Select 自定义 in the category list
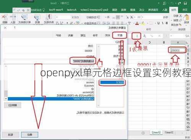The height and width of the screenshot is (140, 191). [x=112, y=82]
